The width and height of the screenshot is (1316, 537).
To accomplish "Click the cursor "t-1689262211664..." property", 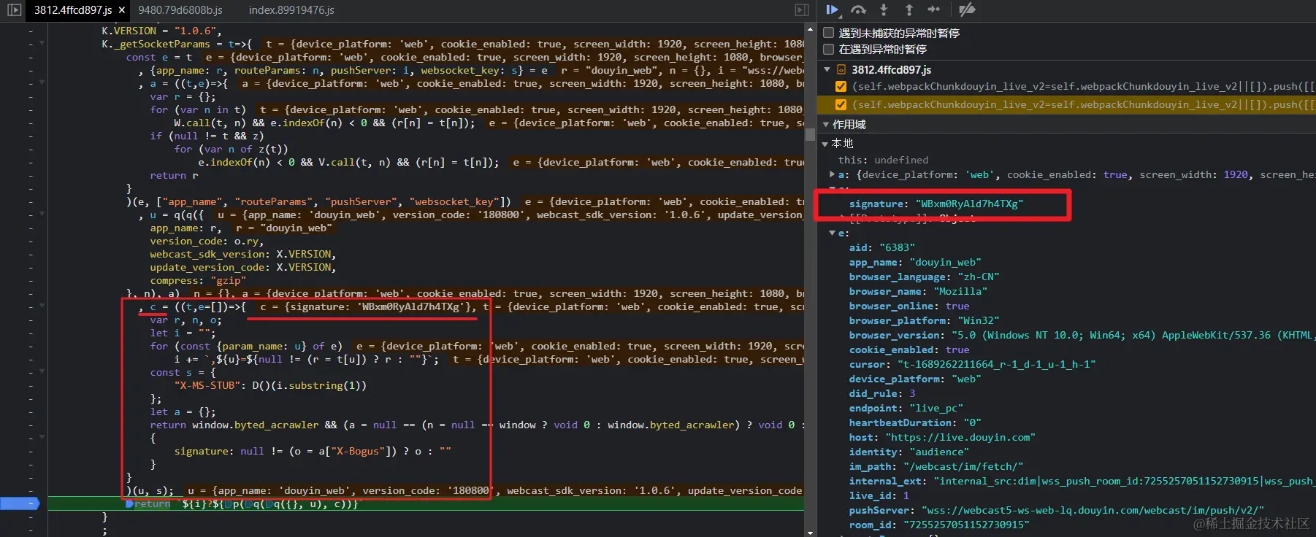I will click(972, 365).
